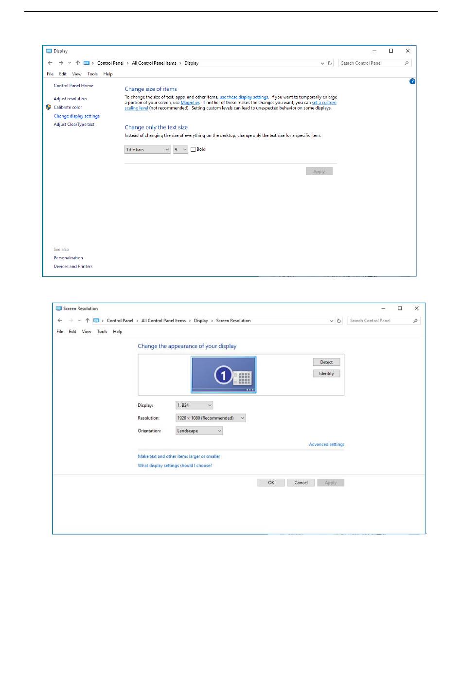This screenshot has height=685, width=462.
Task: Click Display breadcrumb in Screen Resolution window
Action: [x=201, y=321]
